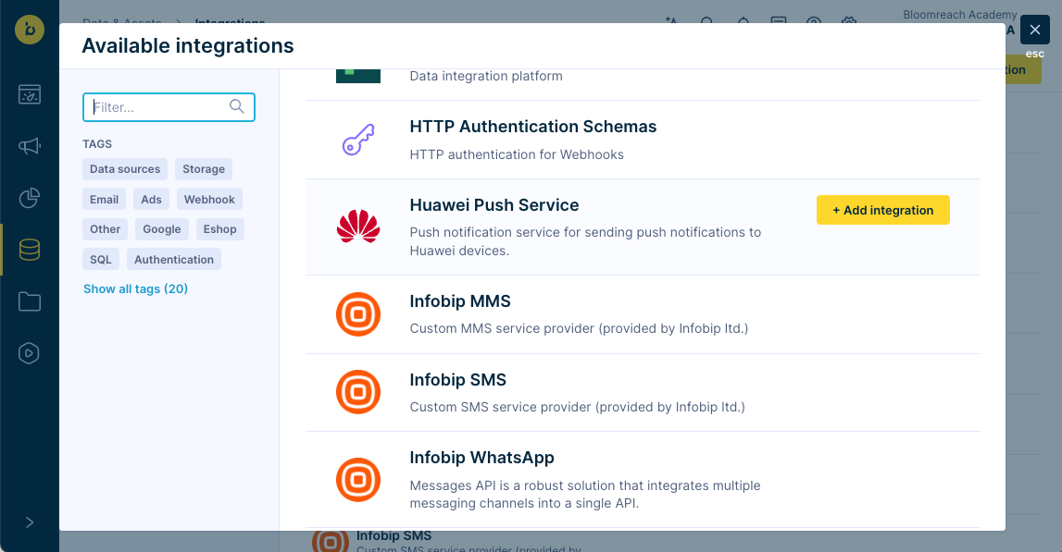Select the Email tag
1062x552 pixels.
pos(104,200)
